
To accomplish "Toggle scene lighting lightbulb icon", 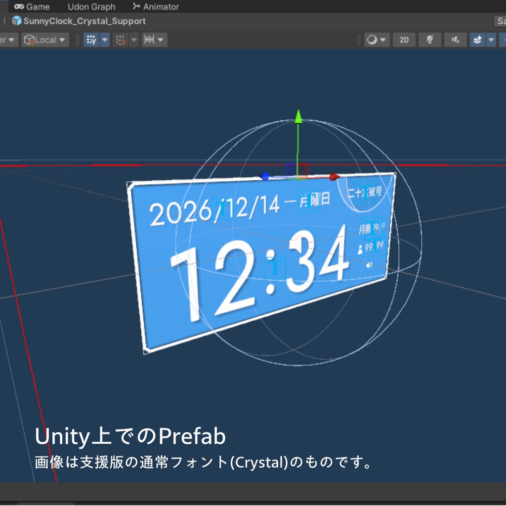I will [x=430, y=40].
